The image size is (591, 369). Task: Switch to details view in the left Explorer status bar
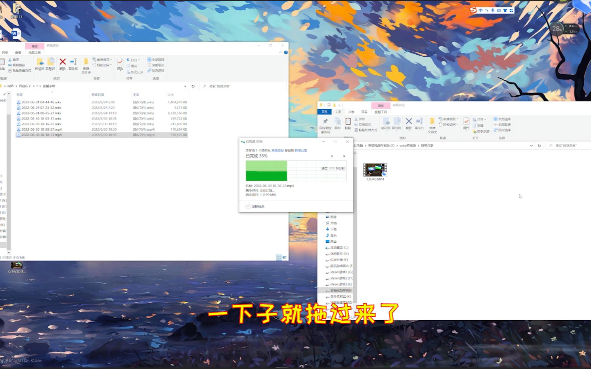click(x=279, y=258)
